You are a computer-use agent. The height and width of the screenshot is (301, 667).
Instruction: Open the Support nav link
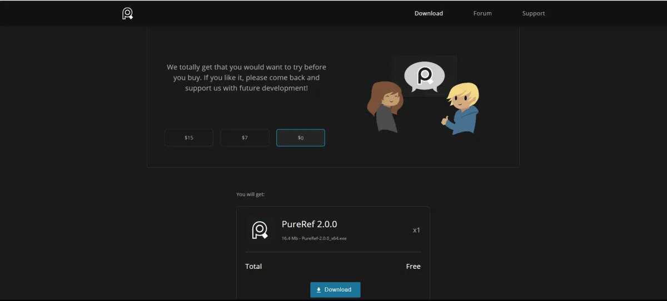(534, 13)
